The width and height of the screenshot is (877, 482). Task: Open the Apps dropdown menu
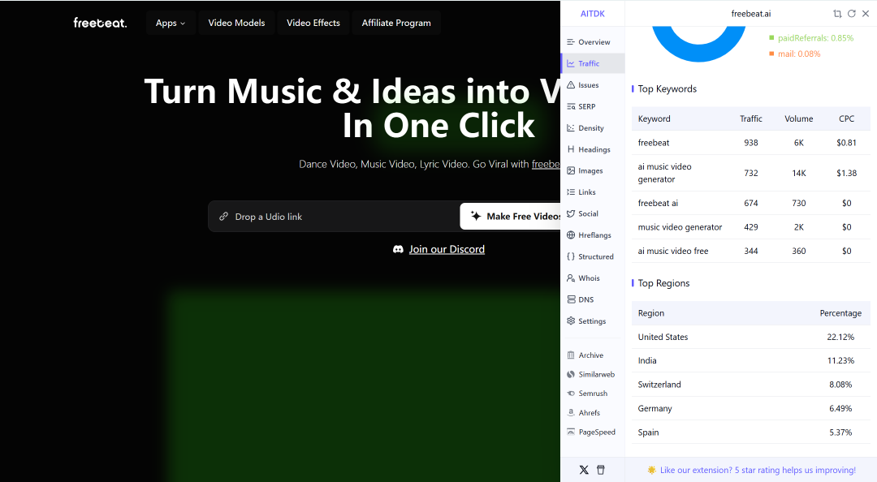click(171, 23)
